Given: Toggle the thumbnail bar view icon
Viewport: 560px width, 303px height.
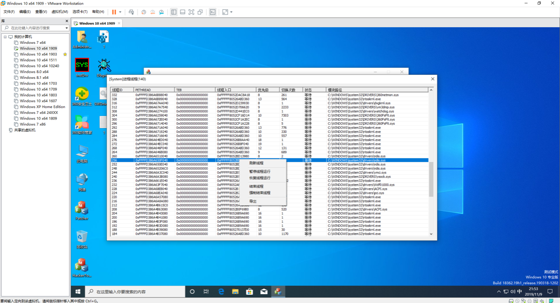Looking at the screenshot, I should 182,12.
